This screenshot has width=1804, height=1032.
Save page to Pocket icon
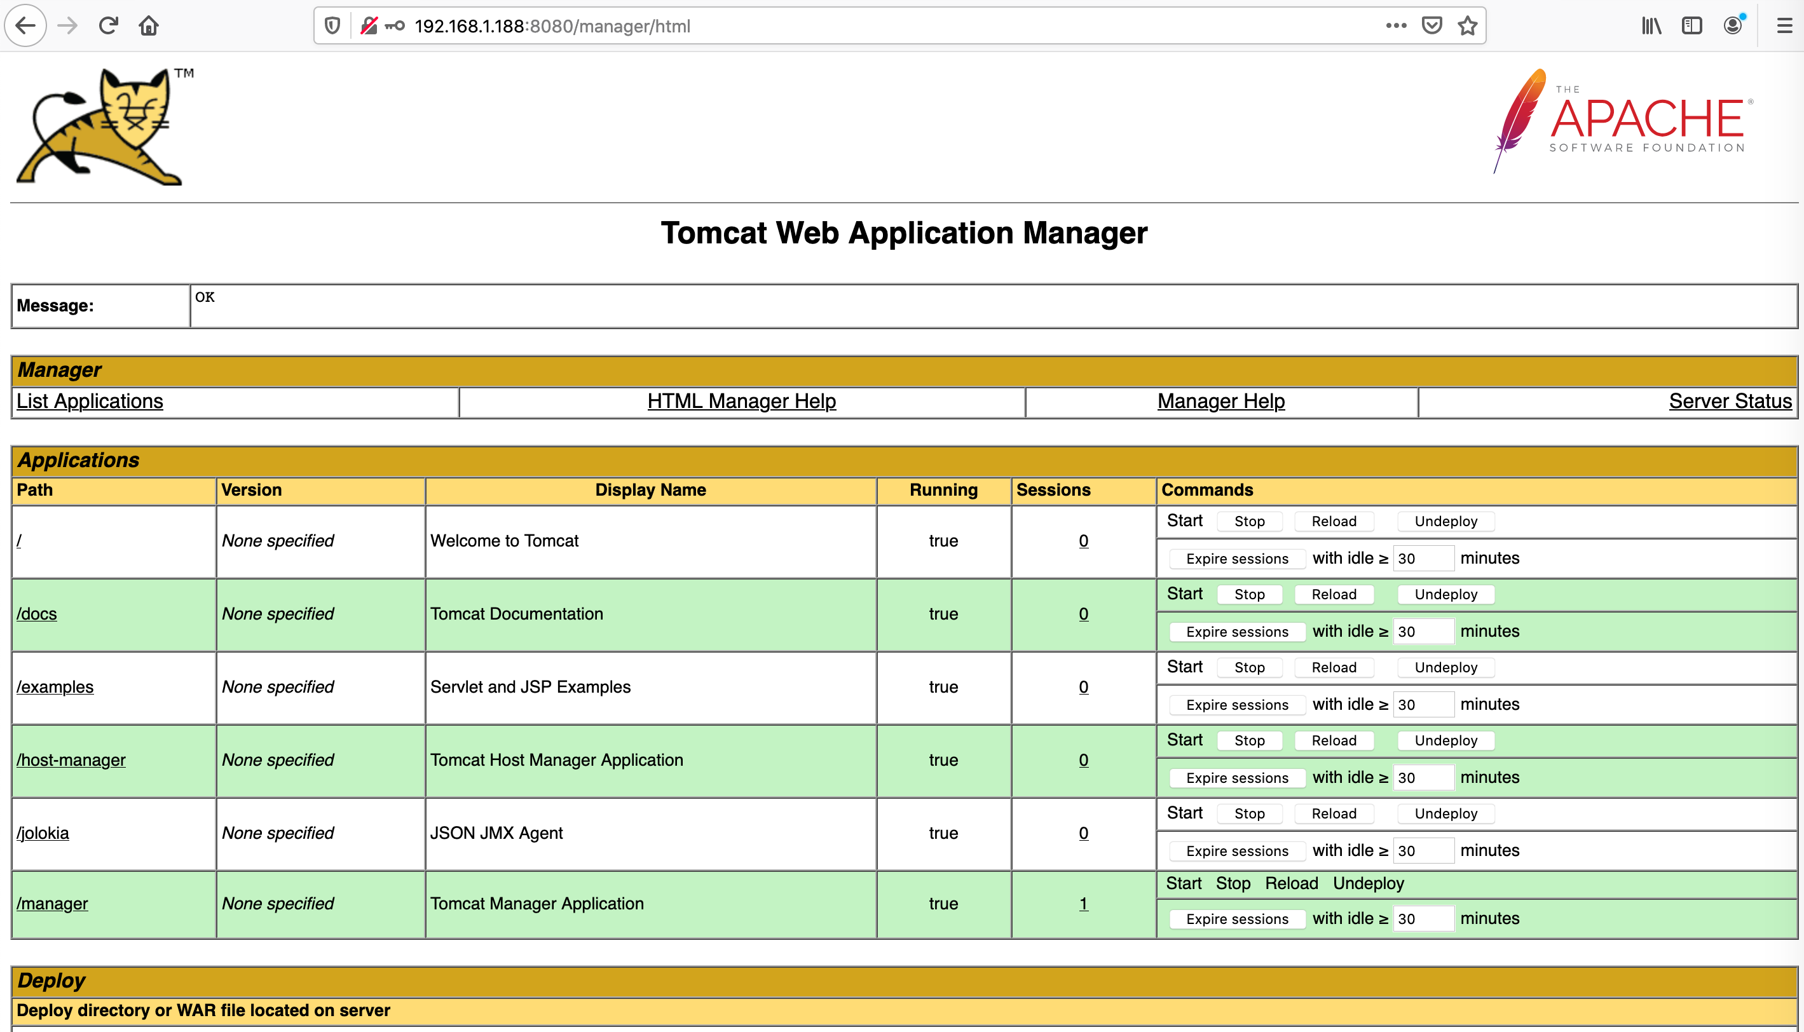coord(1432,26)
